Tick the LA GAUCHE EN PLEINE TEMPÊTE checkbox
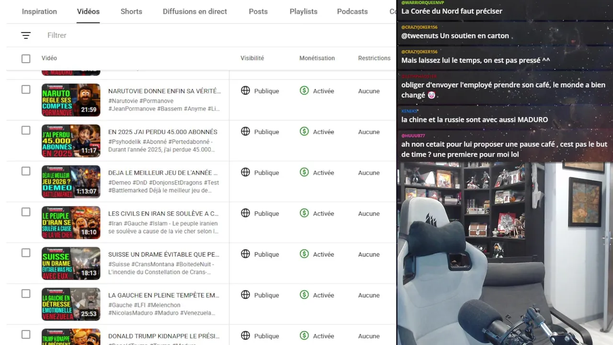 coord(26,294)
